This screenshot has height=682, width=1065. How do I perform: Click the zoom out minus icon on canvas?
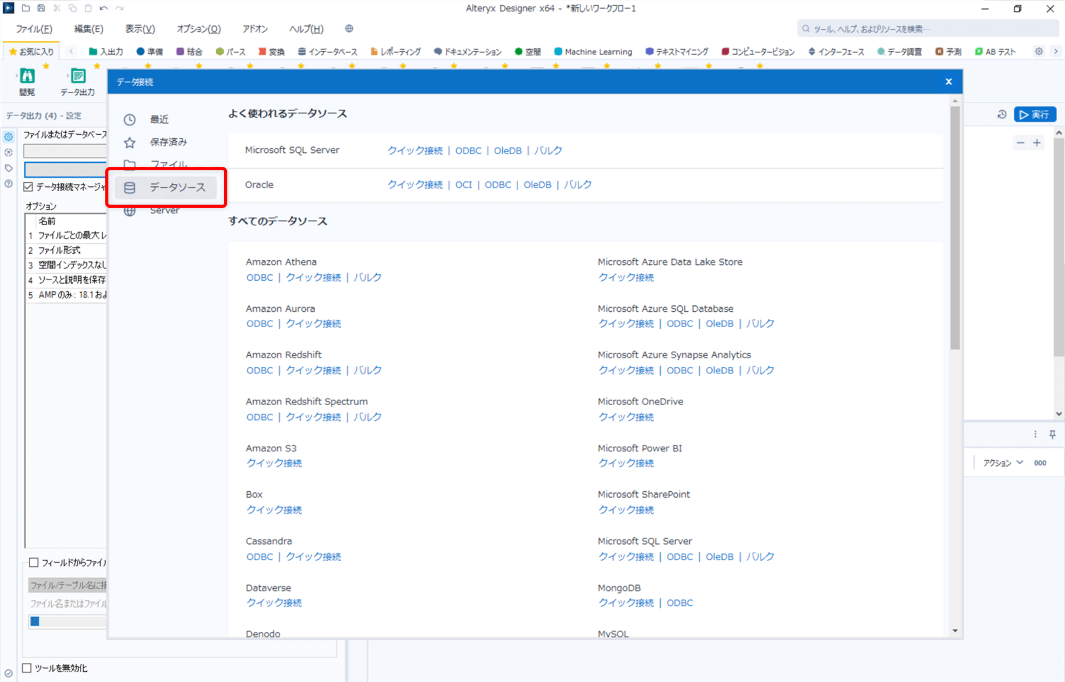click(x=1020, y=143)
